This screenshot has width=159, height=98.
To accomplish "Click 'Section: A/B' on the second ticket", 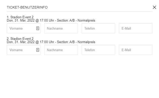I will 66,42.
